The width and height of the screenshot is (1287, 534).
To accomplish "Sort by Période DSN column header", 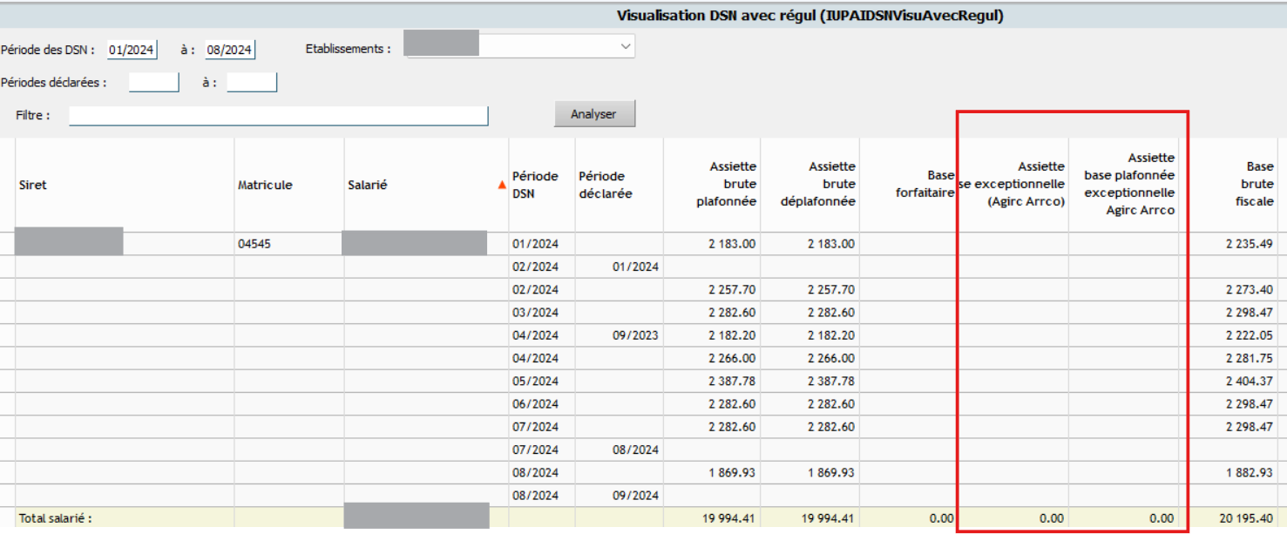I will 535,185.
